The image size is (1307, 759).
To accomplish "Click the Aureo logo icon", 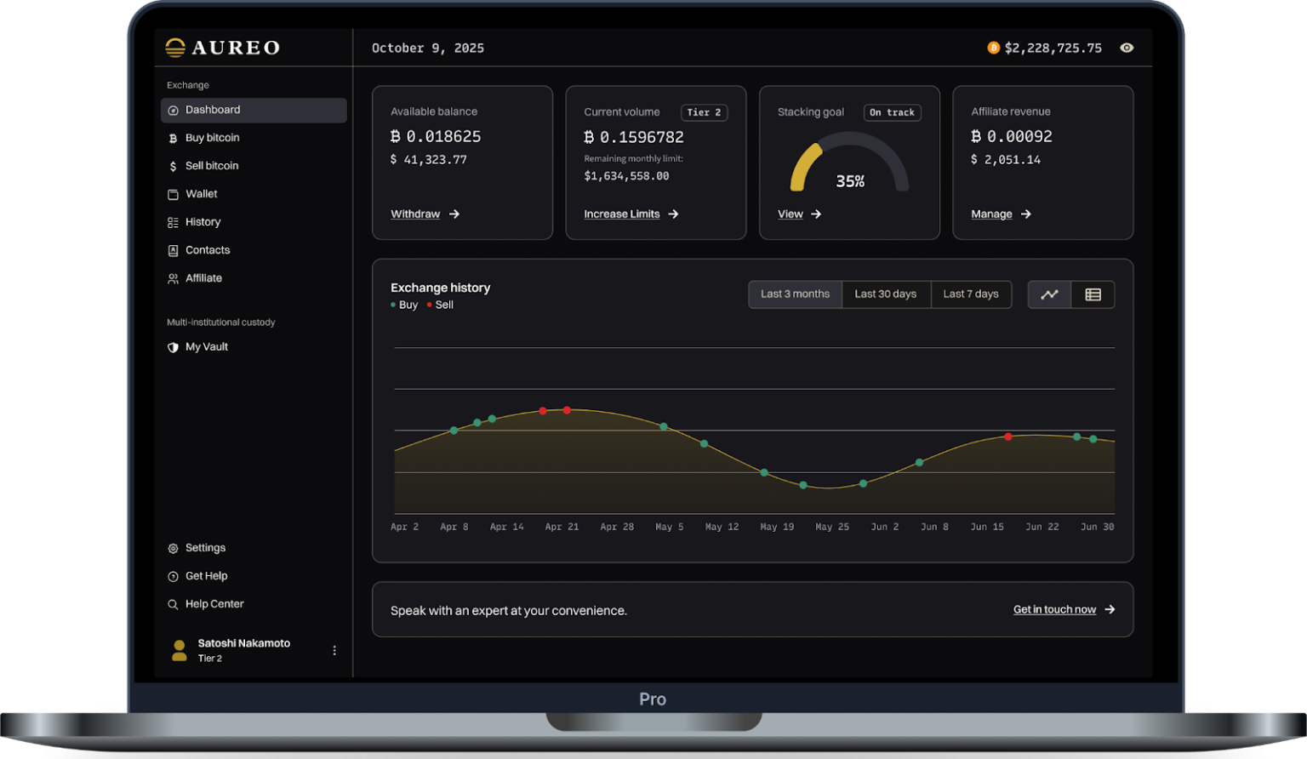I will click(175, 48).
